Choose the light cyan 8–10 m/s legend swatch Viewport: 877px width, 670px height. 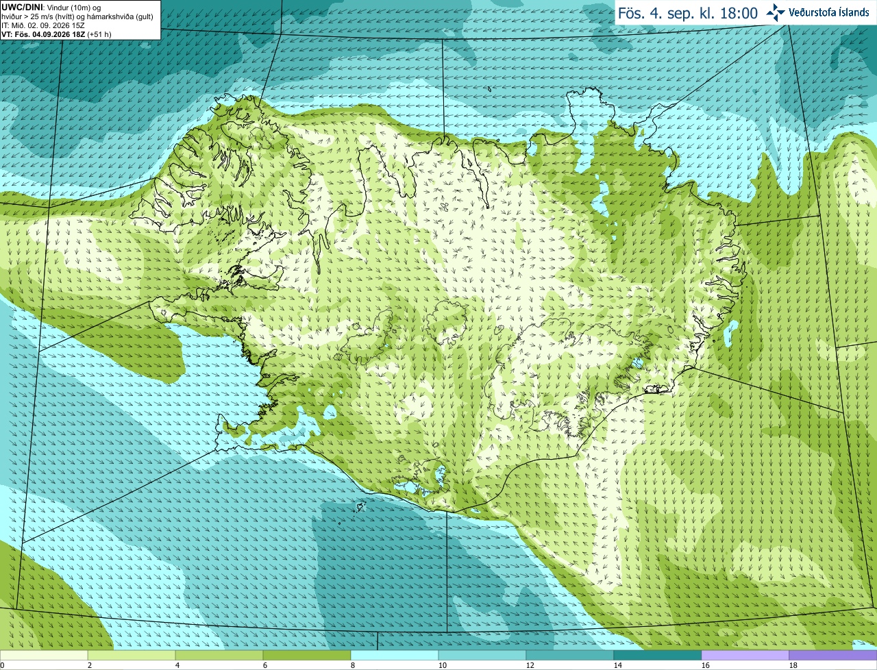pyautogui.click(x=395, y=656)
